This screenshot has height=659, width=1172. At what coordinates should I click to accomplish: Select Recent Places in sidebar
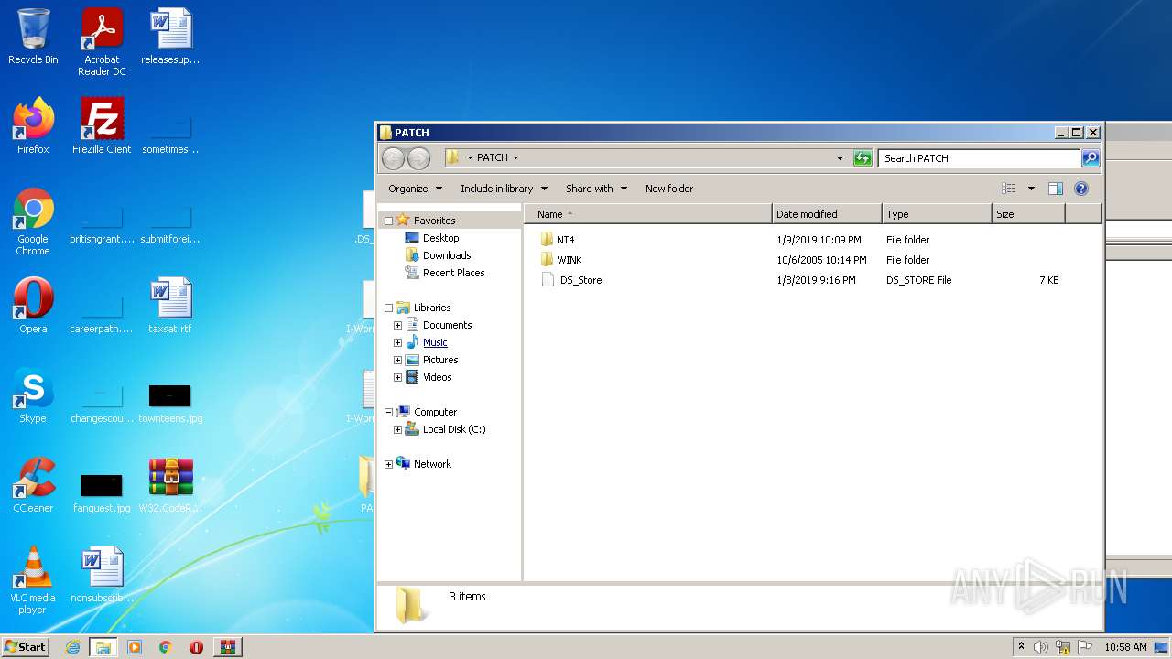[453, 273]
